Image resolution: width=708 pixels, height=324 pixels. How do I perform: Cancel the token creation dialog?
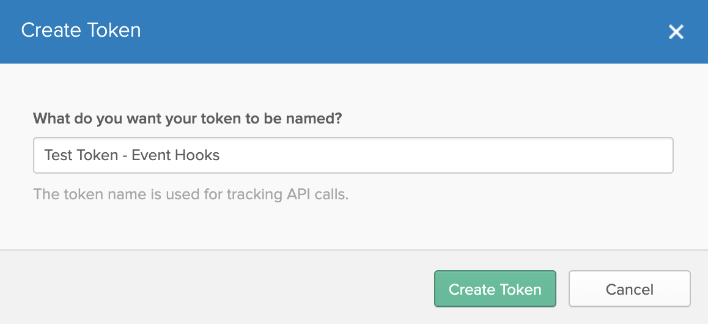629,289
